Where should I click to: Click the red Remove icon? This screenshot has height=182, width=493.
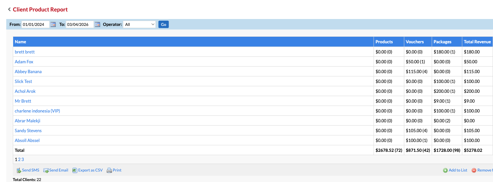click(x=474, y=170)
